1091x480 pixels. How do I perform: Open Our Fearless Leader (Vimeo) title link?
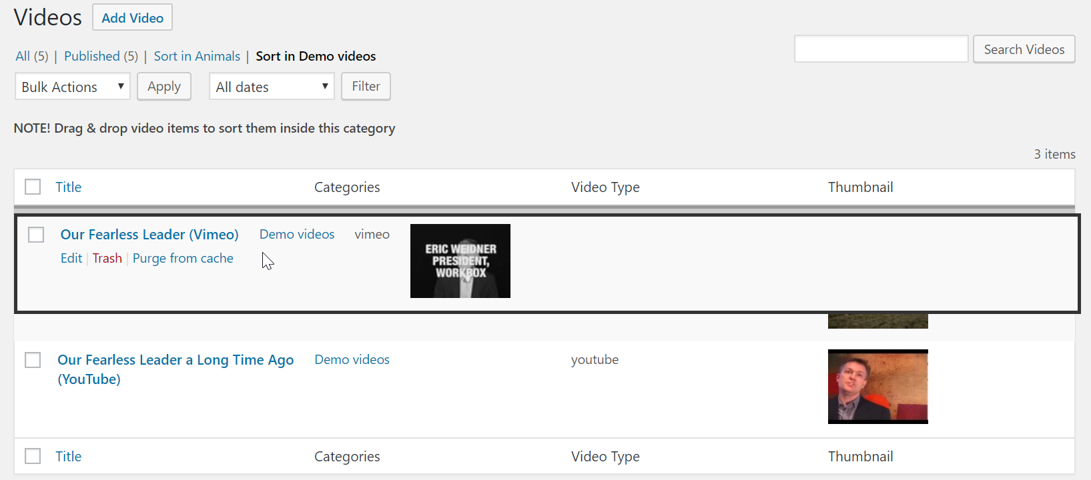click(149, 235)
